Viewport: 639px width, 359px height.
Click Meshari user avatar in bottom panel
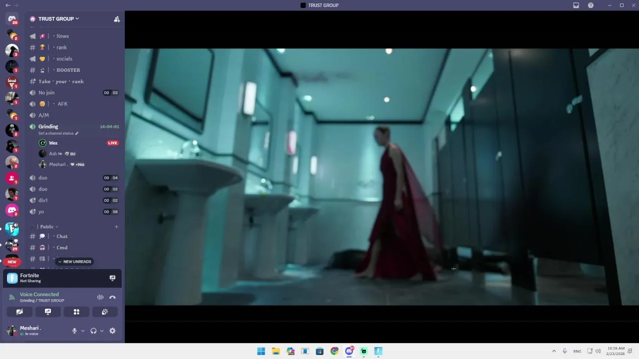[11, 331]
